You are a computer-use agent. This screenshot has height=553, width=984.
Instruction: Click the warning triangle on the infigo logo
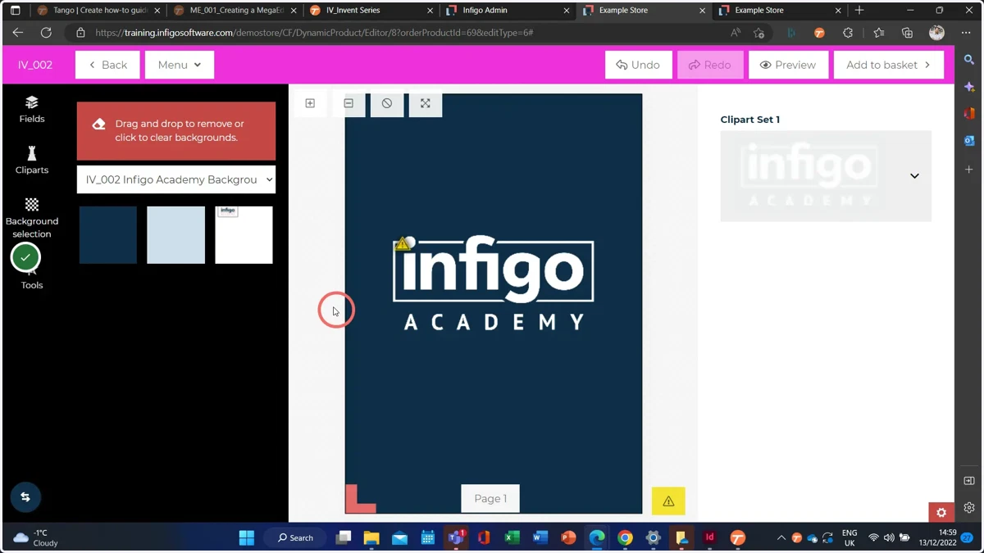(402, 243)
